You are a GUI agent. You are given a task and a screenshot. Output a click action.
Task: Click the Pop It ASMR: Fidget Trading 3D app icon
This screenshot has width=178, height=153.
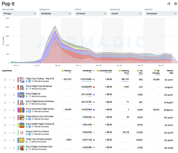tap(22, 125)
